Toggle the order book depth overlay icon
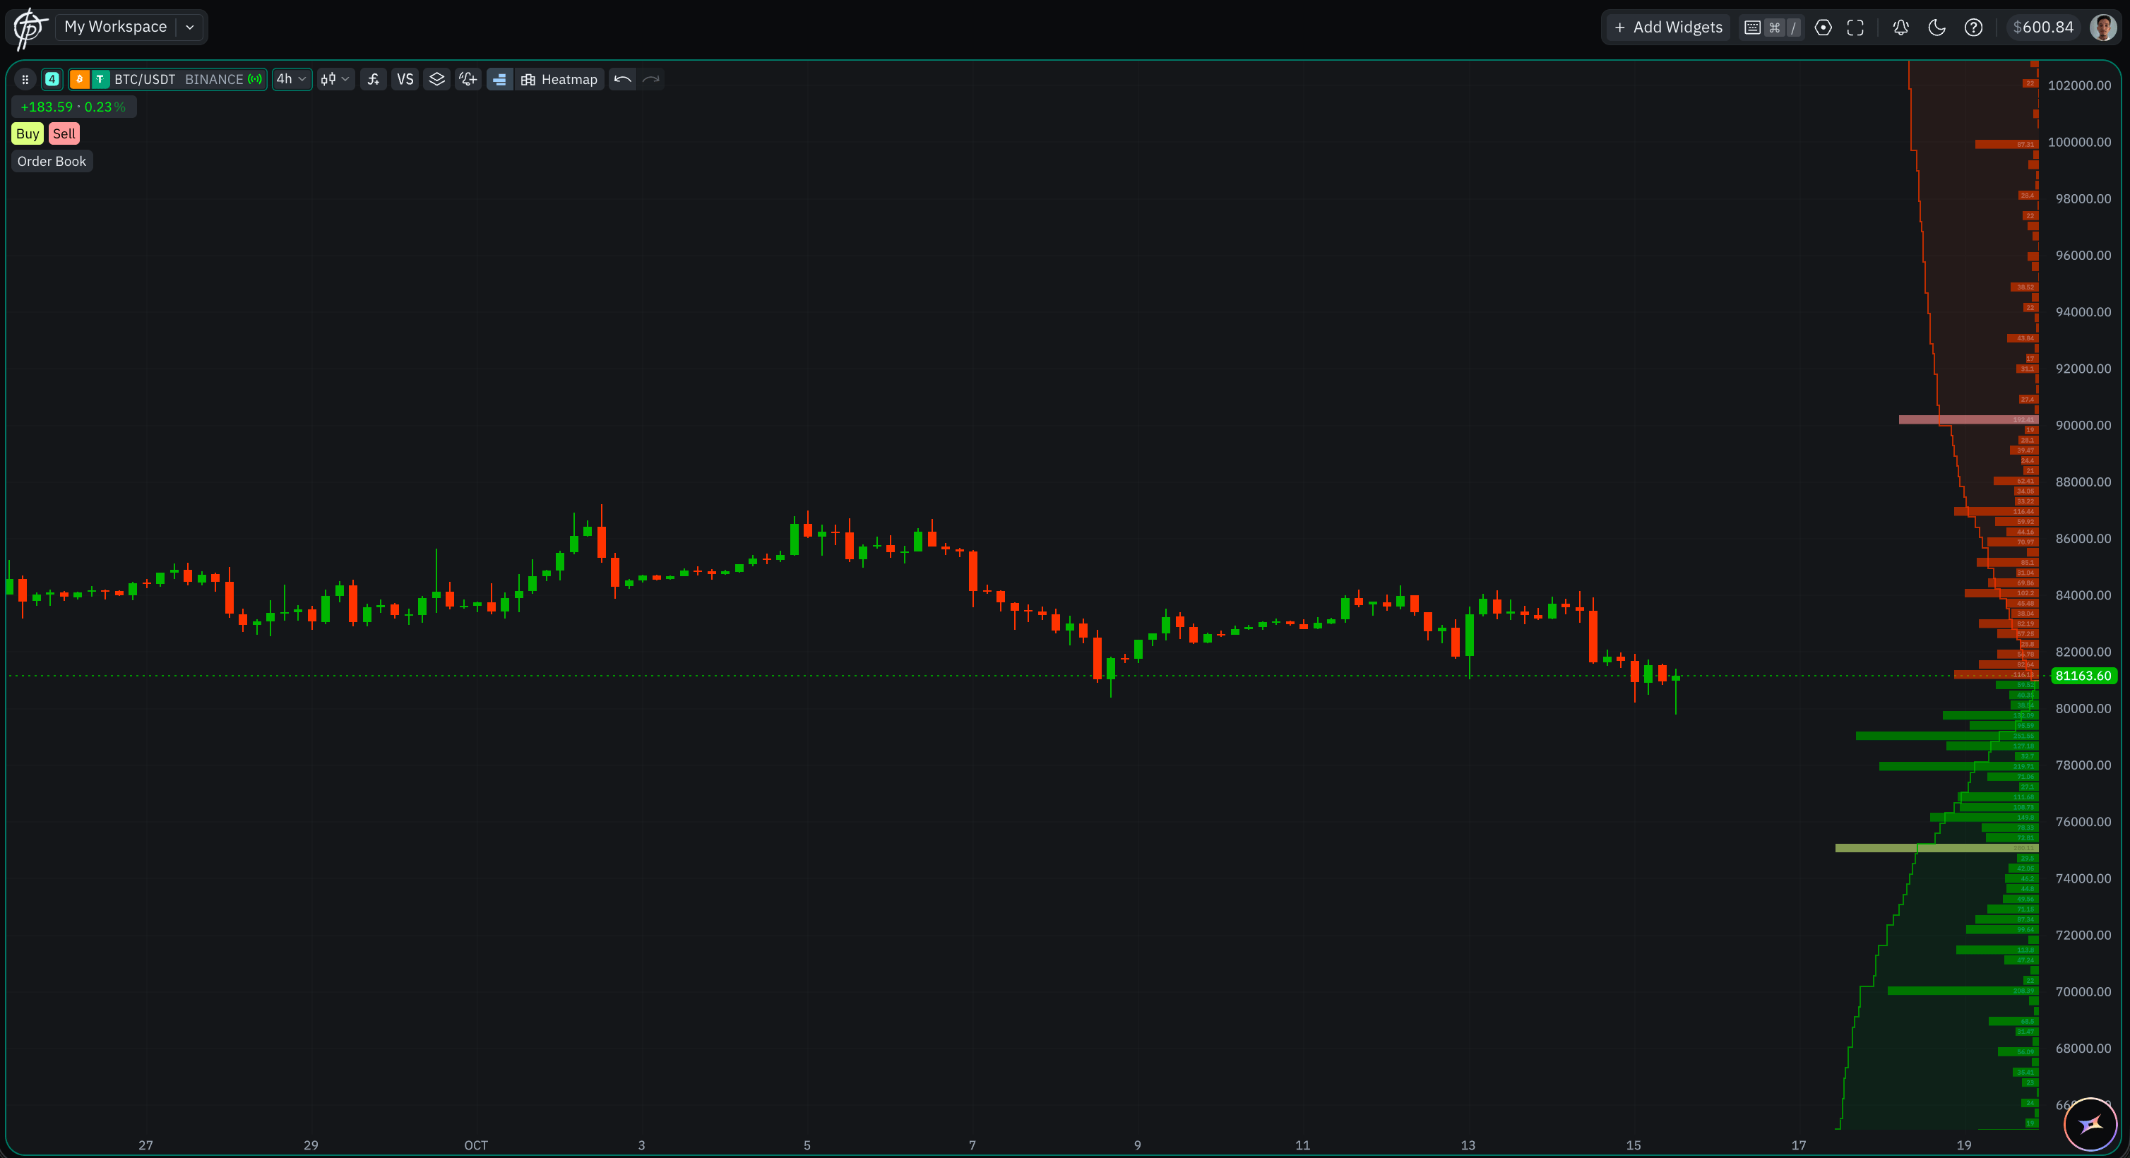The height and width of the screenshot is (1158, 2130). pos(499,79)
